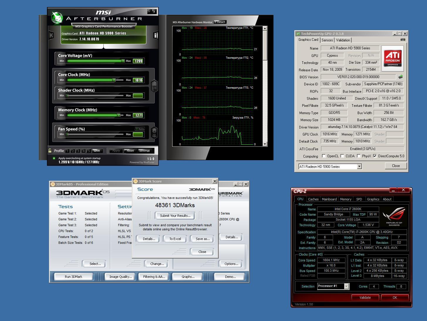Image resolution: width=427 pixels, height=321 pixels.
Task: Switch to the Sensors tab in GPU-Z
Action: 327,40
